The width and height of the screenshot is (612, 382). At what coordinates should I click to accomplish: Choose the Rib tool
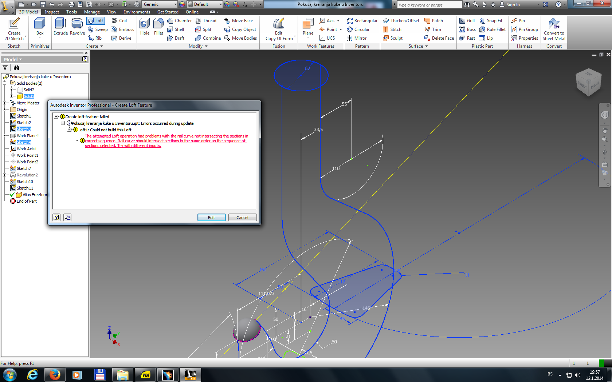[95, 38]
